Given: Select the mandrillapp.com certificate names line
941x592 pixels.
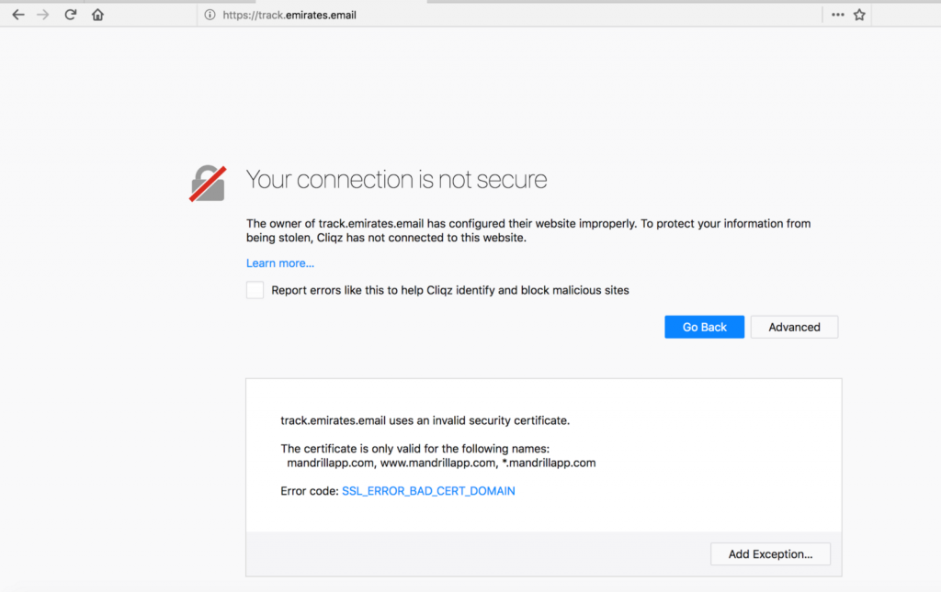Looking at the screenshot, I should coord(441,463).
